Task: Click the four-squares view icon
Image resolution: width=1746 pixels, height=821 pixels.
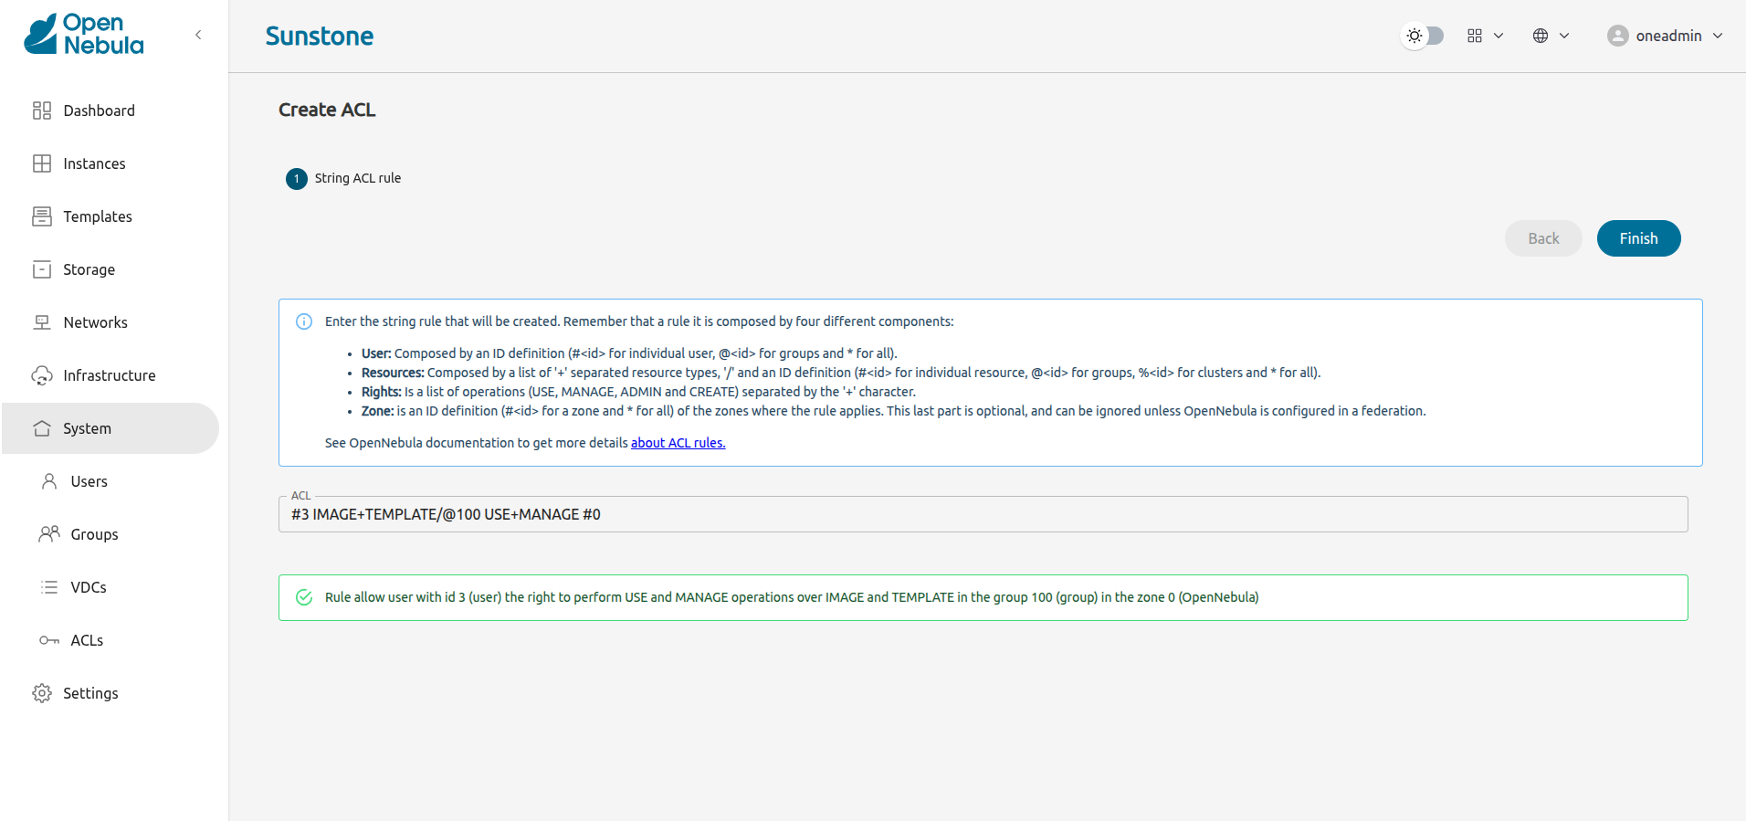Action: (x=1475, y=36)
